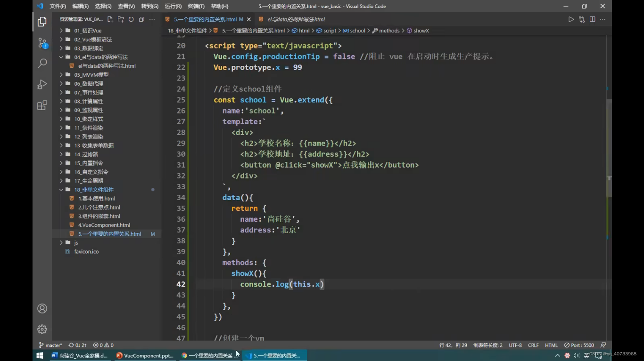The width and height of the screenshot is (644, 361).
Task: Expand the 07_事件处理 folder
Action: click(89, 92)
